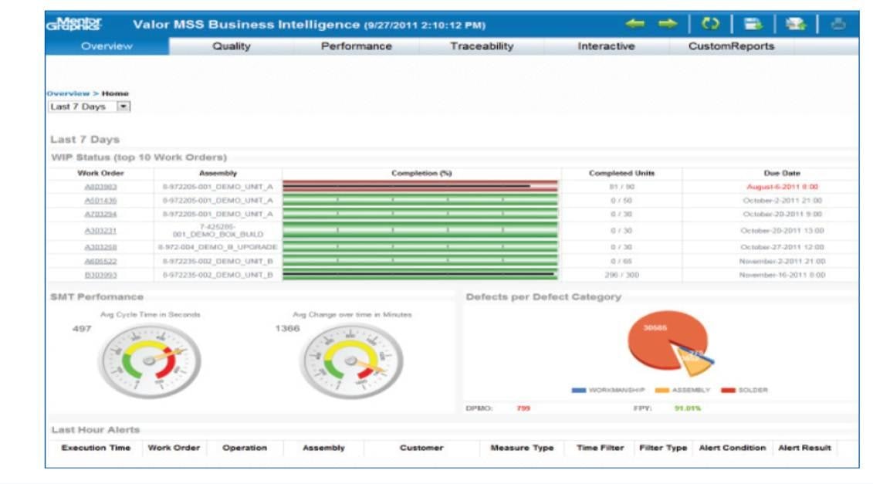The height and width of the screenshot is (484, 873).
Task: Open the Last 7 Days dropdown
Action: pyautogui.click(x=89, y=107)
